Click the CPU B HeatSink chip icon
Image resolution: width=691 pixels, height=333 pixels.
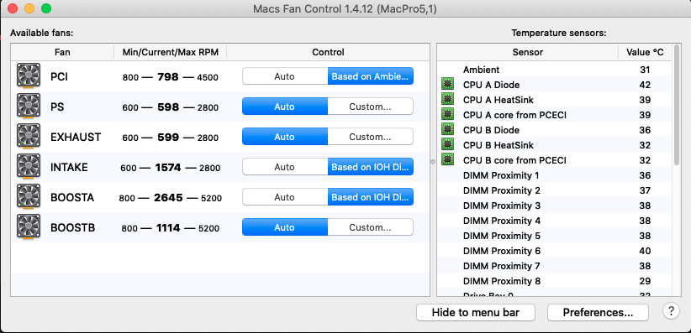point(447,145)
